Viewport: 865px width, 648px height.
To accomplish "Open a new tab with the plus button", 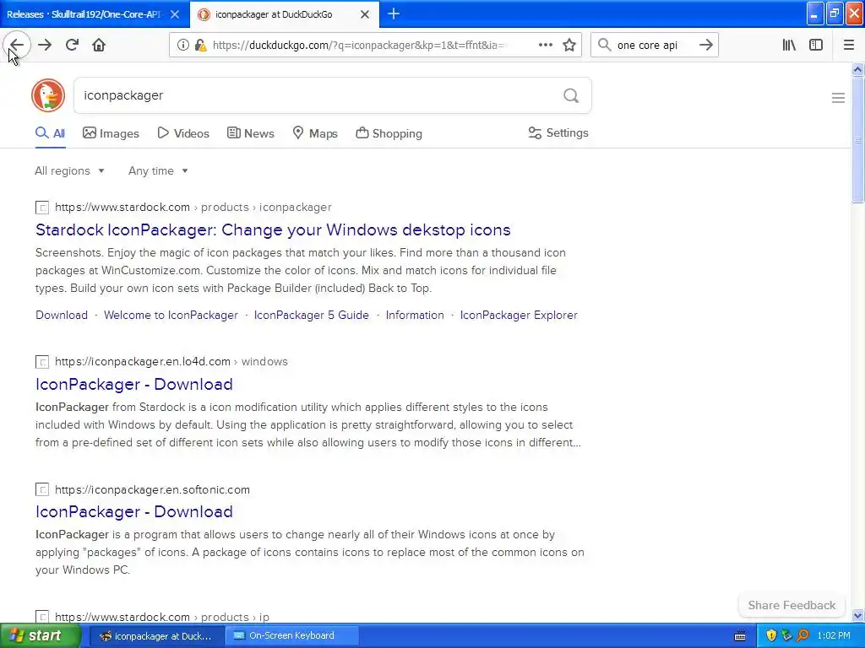I will click(x=394, y=13).
